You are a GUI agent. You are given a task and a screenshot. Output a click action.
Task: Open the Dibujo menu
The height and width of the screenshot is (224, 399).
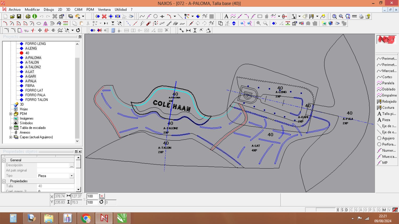[x=49, y=10]
